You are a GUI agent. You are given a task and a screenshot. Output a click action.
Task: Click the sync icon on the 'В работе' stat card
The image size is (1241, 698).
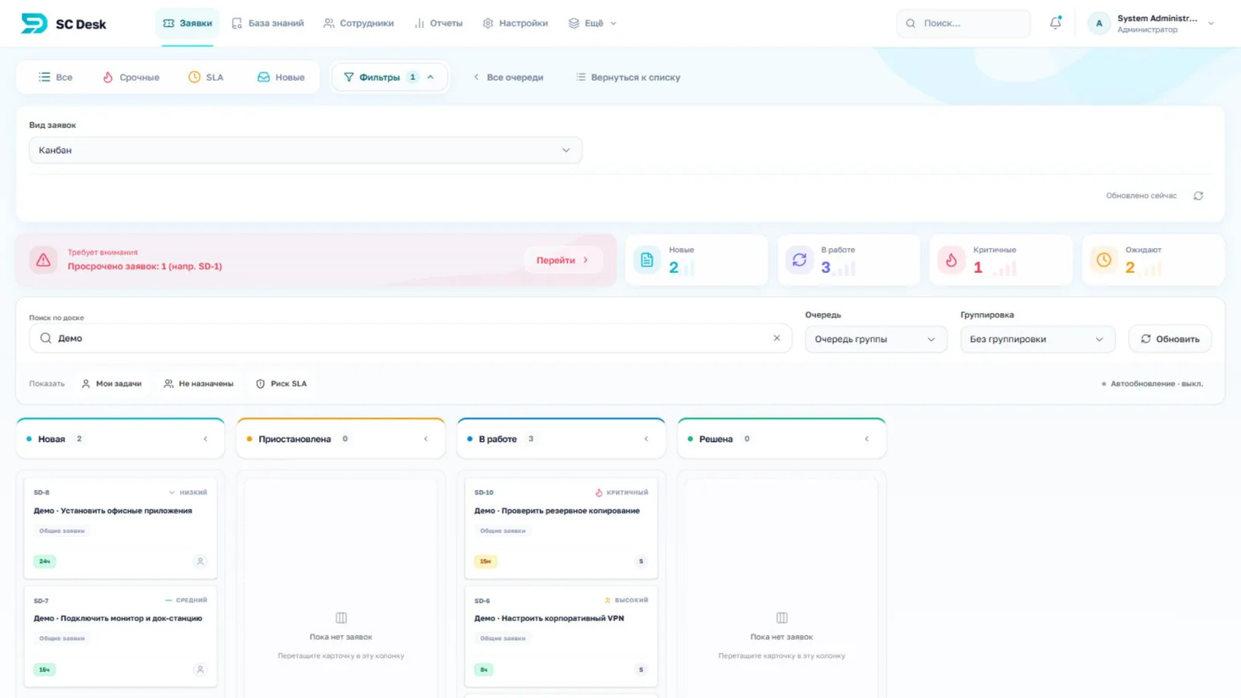point(799,260)
